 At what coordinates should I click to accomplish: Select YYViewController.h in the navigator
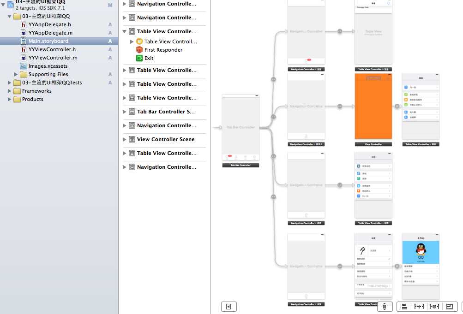(52, 49)
